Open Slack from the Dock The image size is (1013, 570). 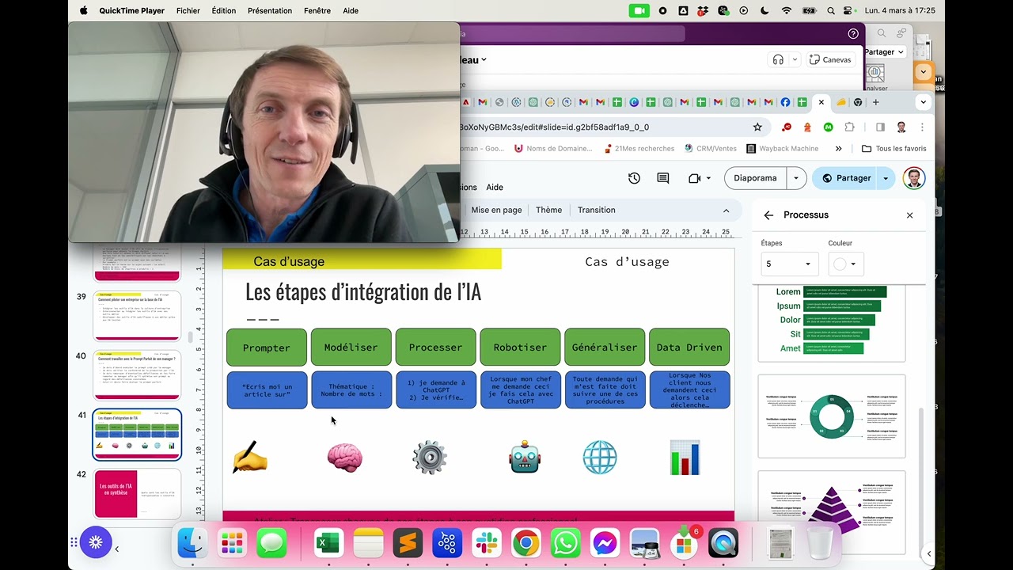coord(487,543)
